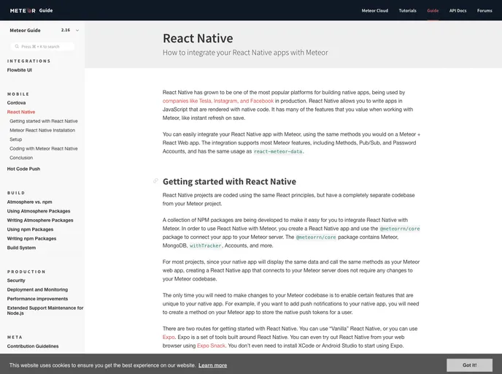502x374 pixels.
Task: Jump to Meteor React Native Installation section
Action: click(x=42, y=130)
